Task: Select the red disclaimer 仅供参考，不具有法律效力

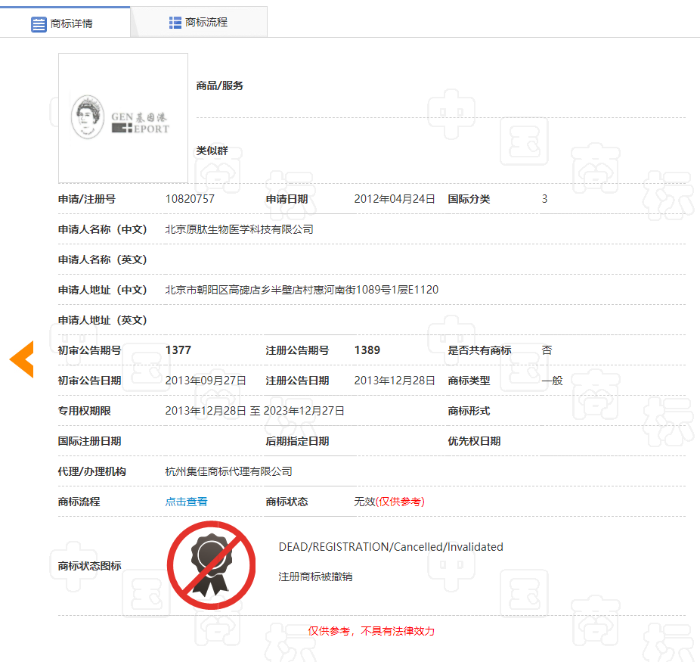Action: pyautogui.click(x=371, y=631)
